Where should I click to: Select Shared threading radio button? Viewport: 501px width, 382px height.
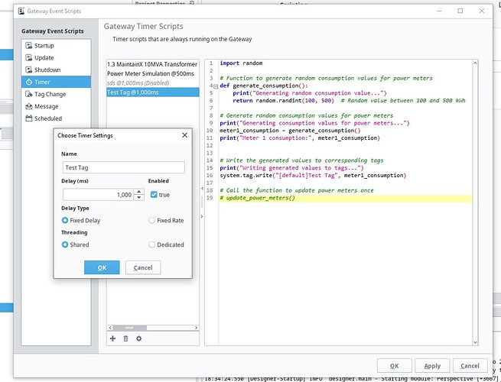point(65,244)
